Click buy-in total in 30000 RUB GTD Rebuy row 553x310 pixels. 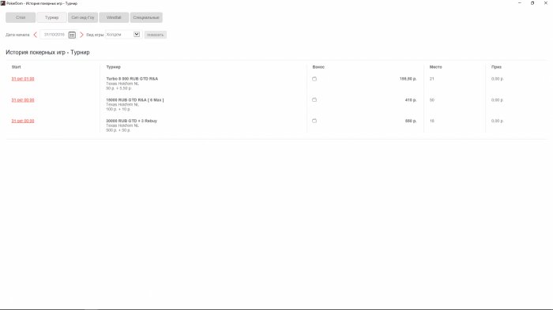411,121
